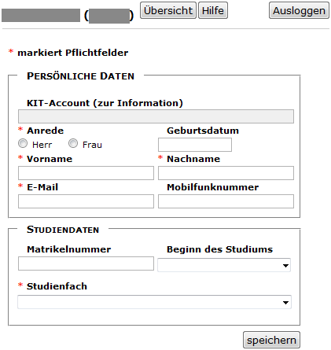Screen dimensions: 331x350
Task: Open the Studienfach dropdown list
Action: [154, 302]
